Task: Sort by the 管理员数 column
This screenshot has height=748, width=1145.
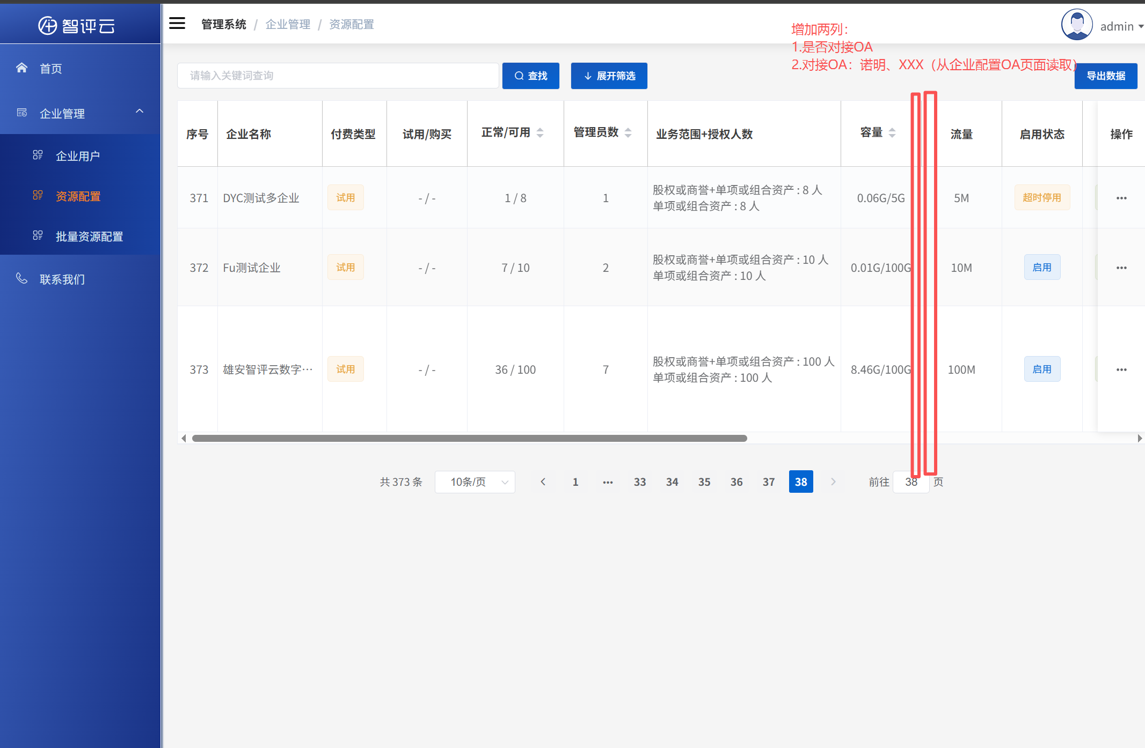Action: coord(628,133)
